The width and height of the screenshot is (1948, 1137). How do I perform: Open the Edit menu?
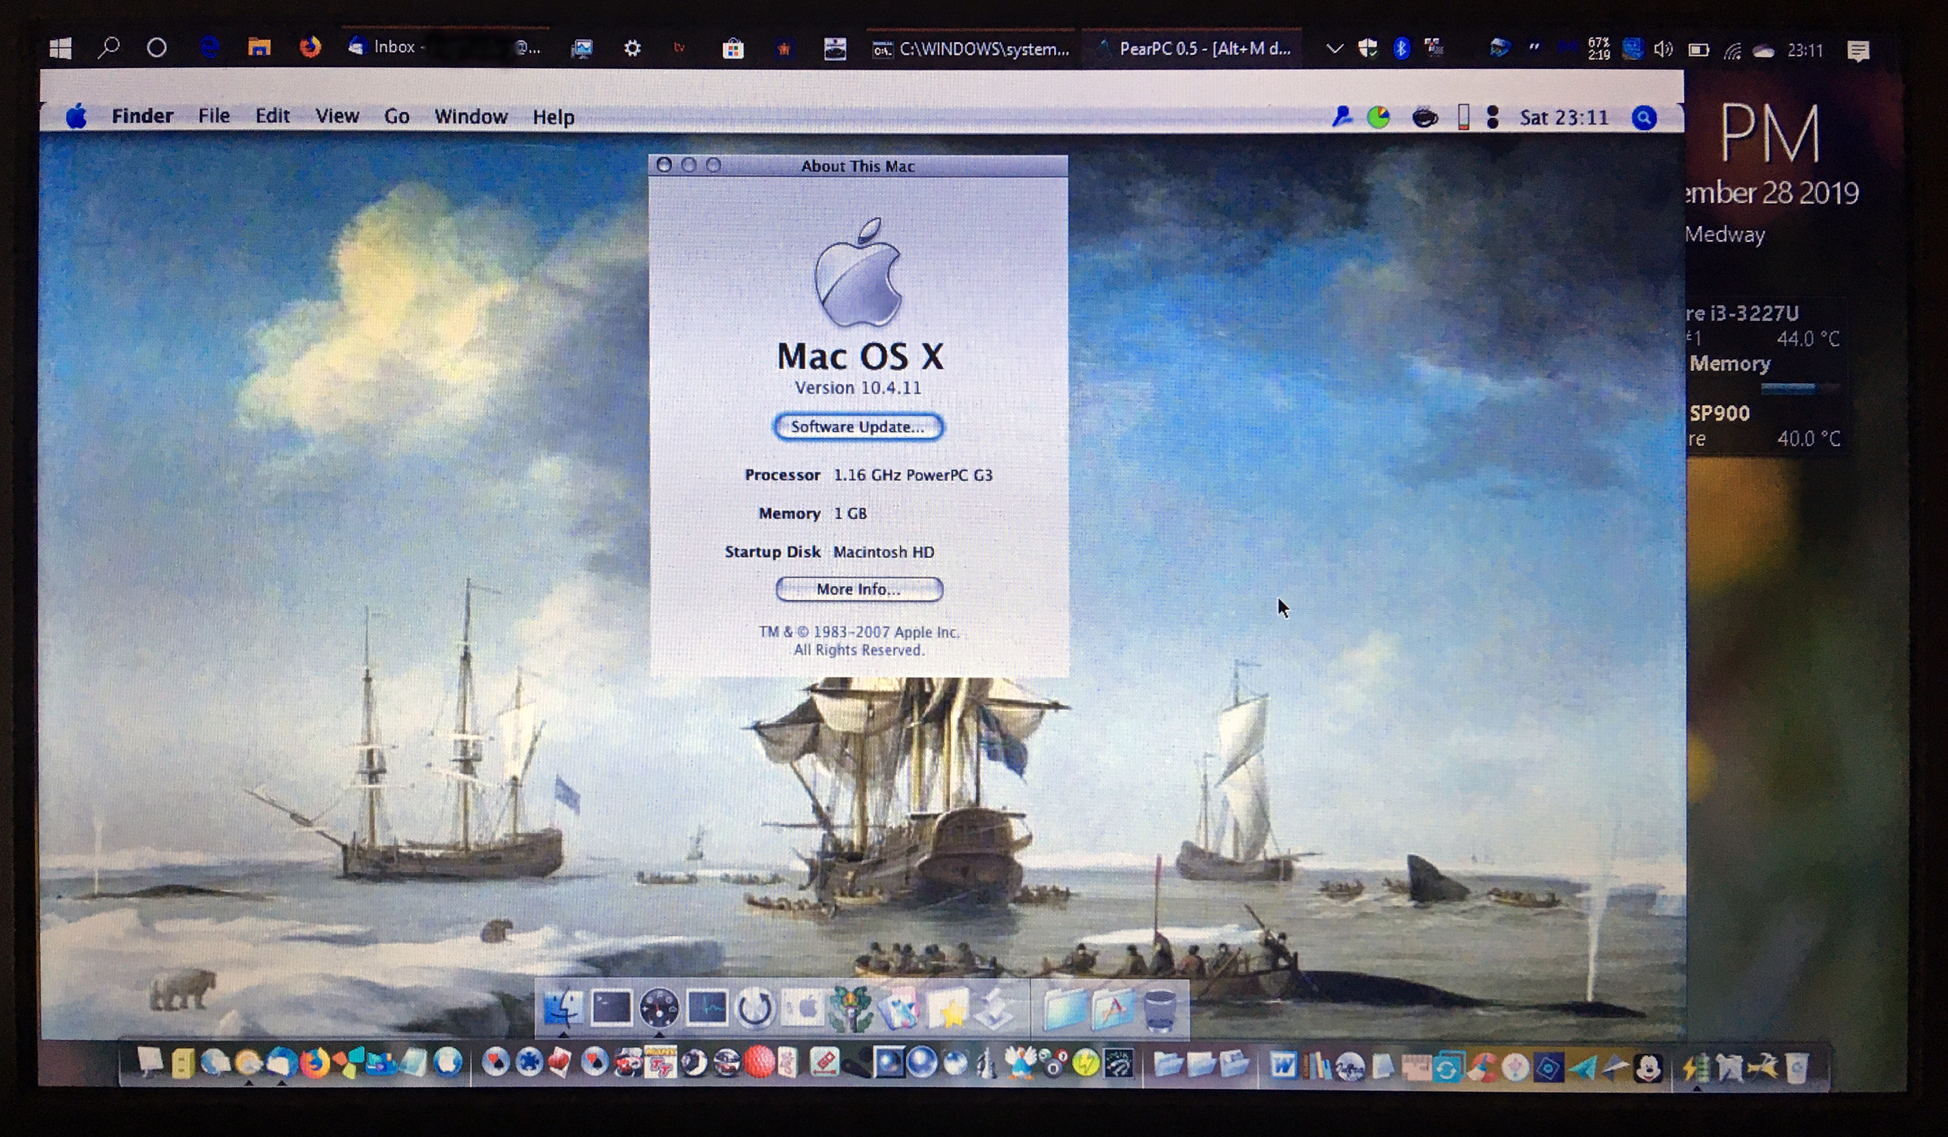coord(272,116)
